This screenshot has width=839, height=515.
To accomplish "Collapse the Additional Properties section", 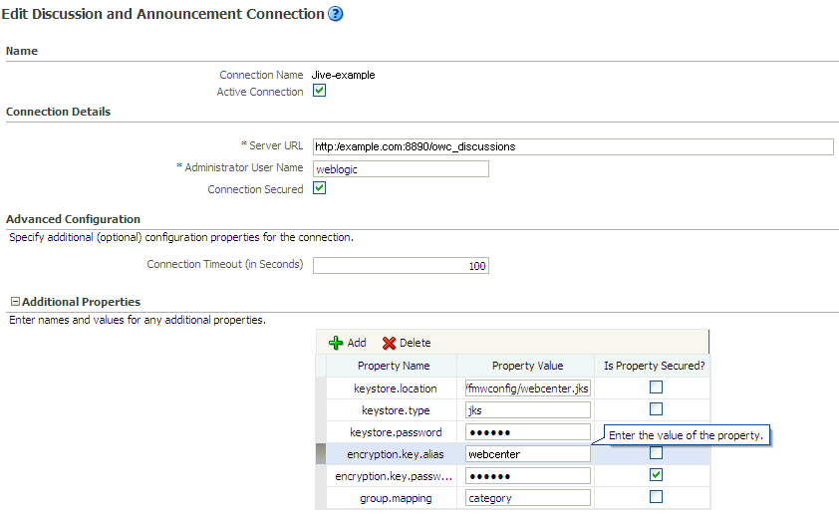I will (x=15, y=302).
